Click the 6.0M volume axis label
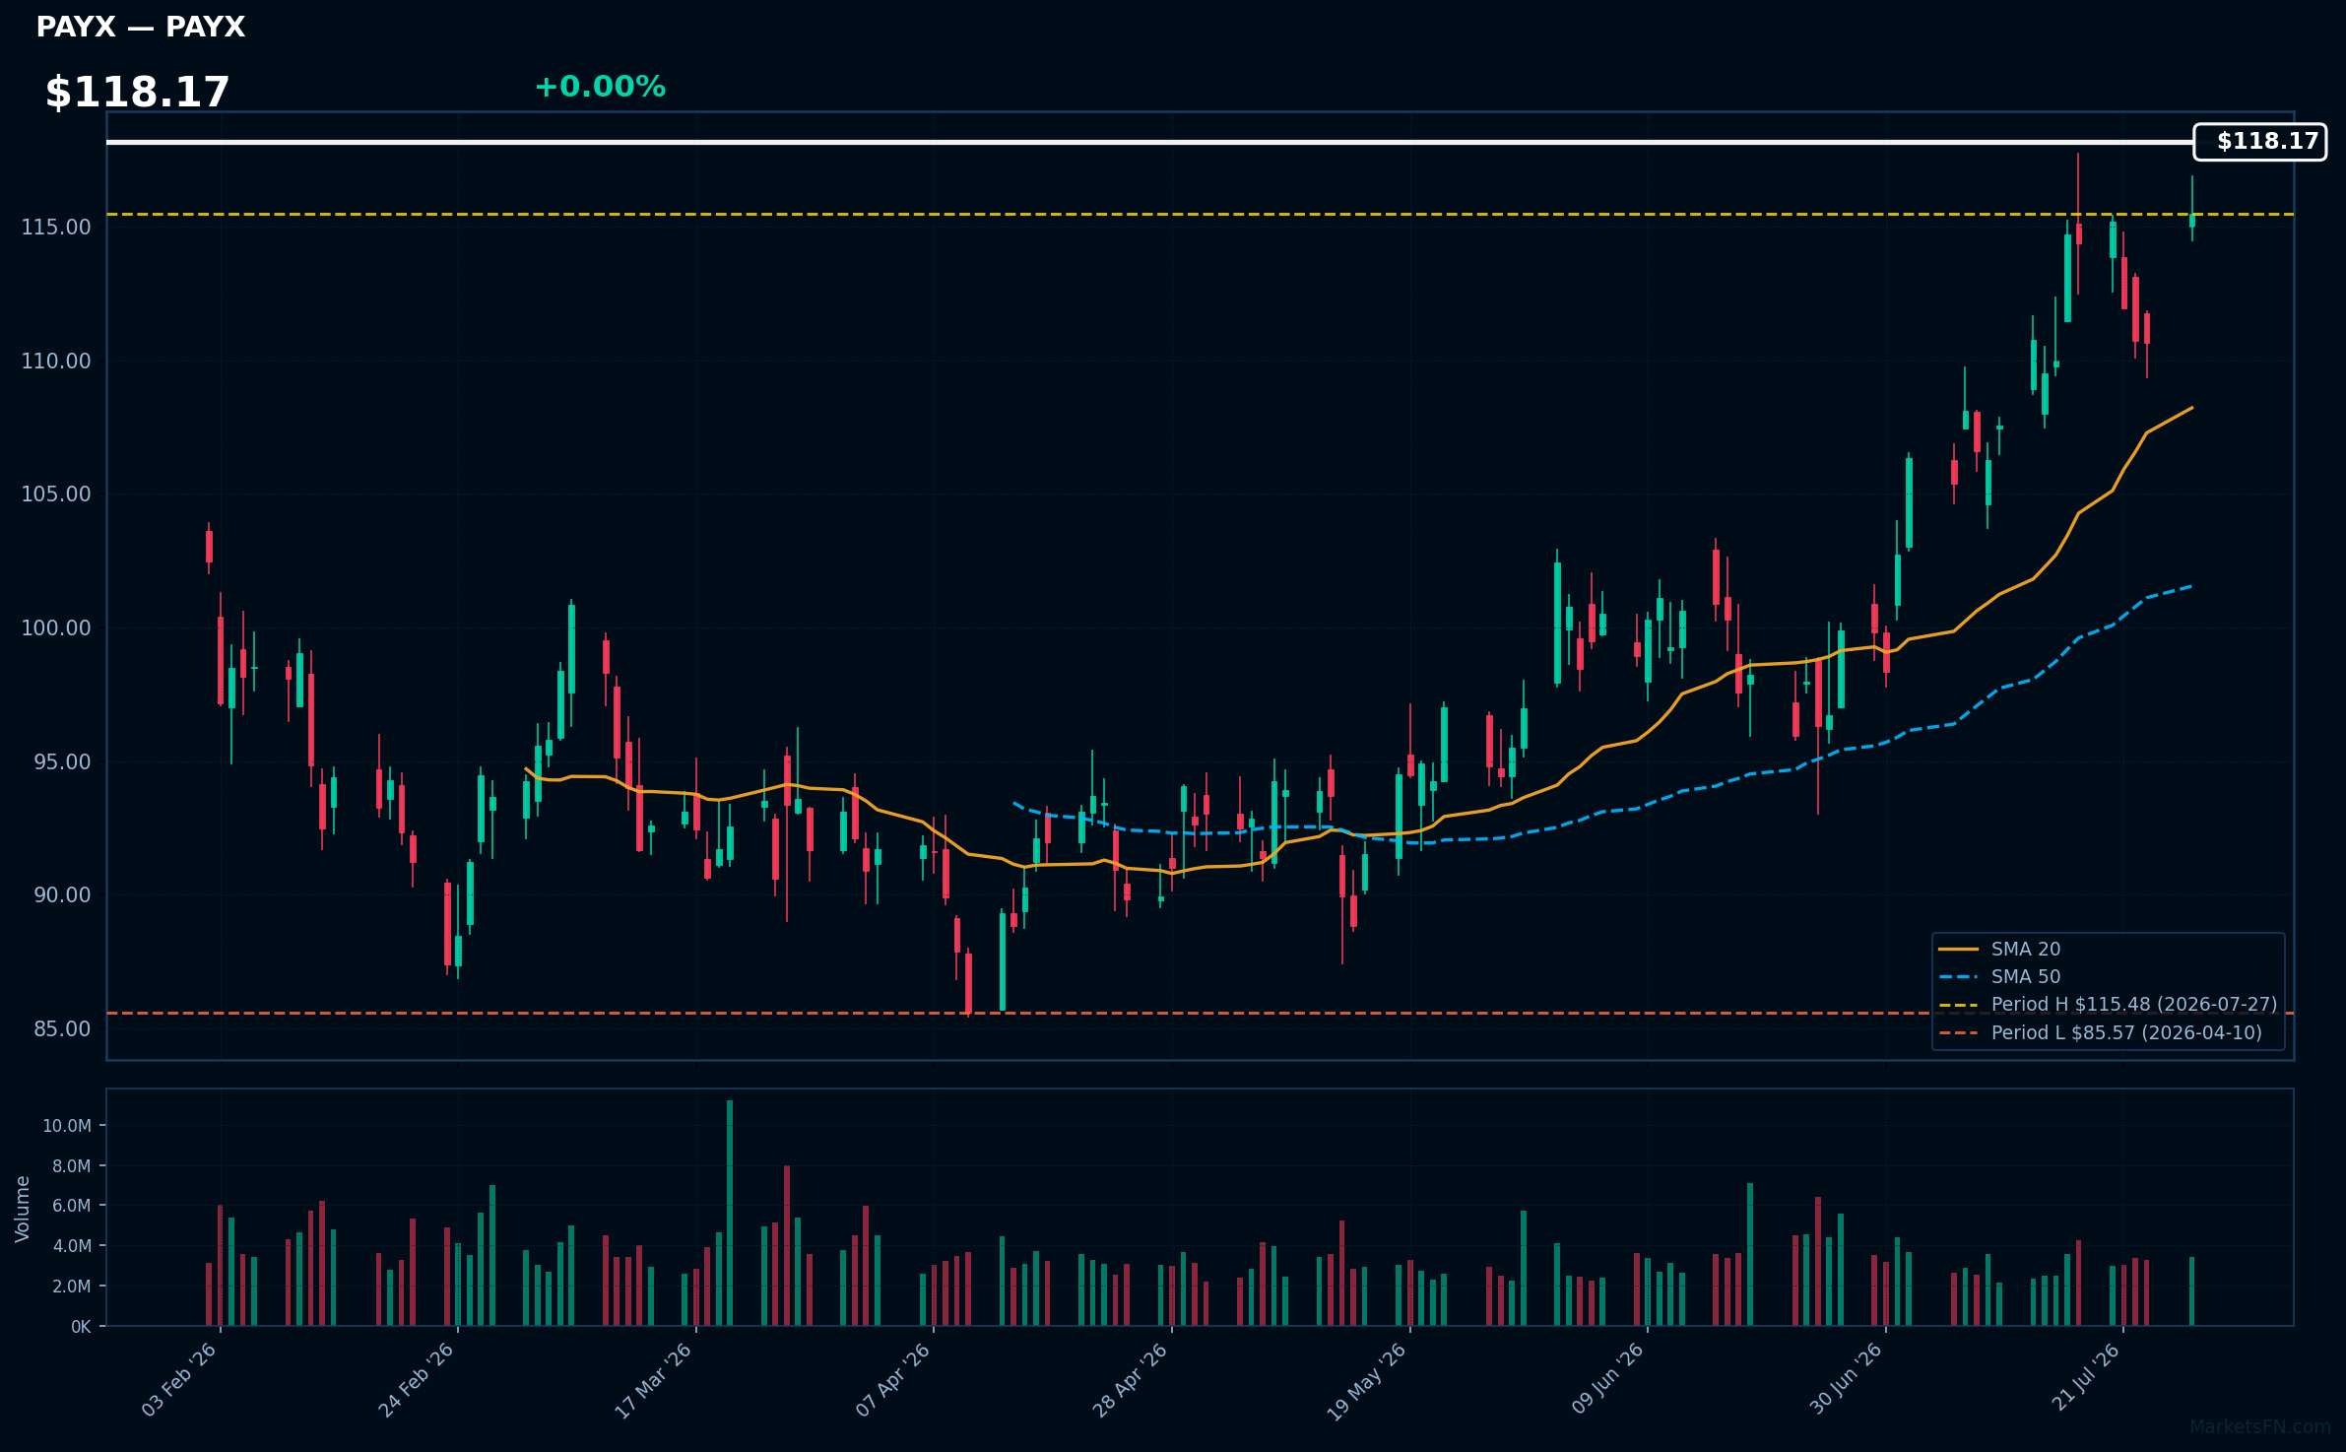2346x1452 pixels. click(x=72, y=1206)
